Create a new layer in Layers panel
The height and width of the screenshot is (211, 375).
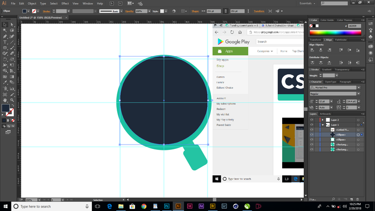point(352,199)
